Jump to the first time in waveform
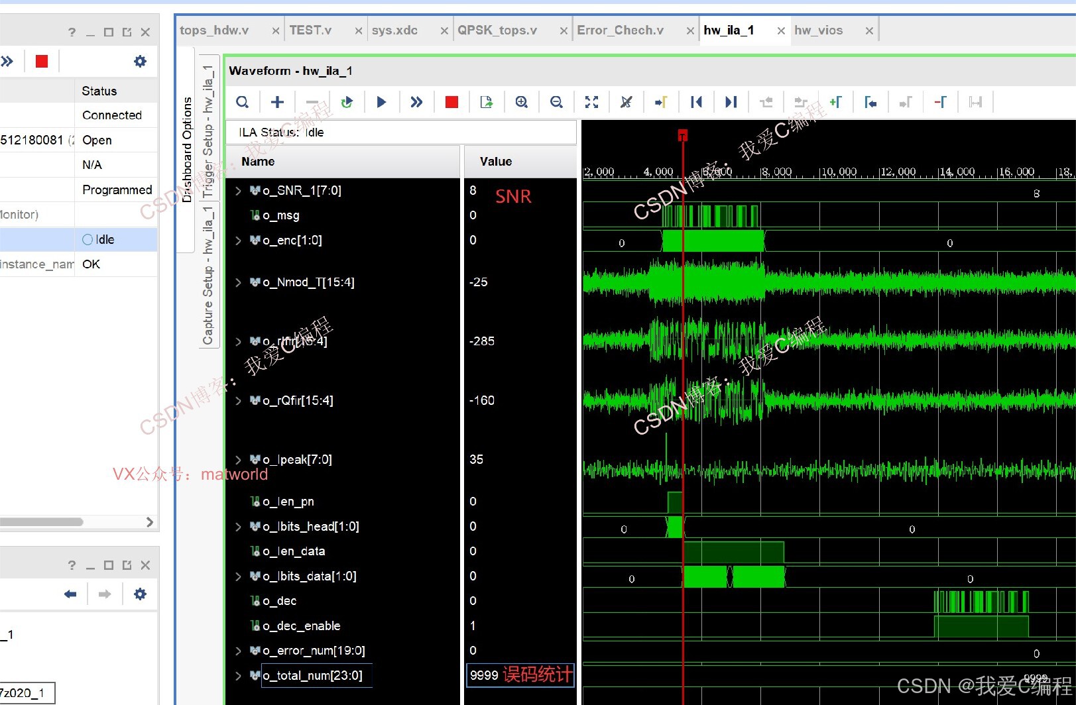Screen dimensions: 1076x705 [696, 102]
